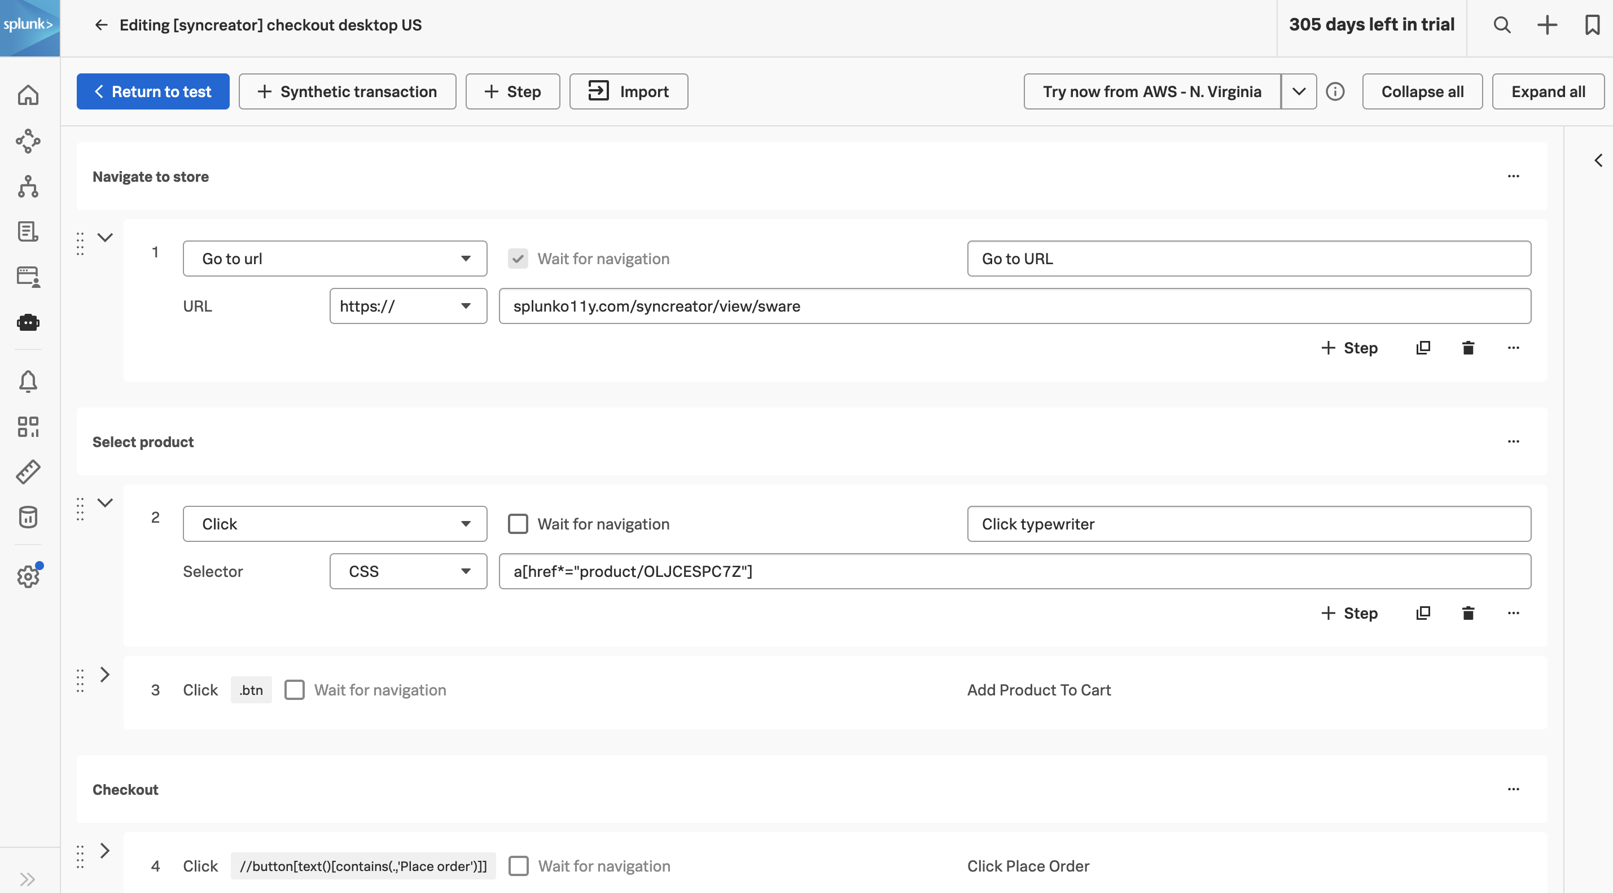Collapse the right panel with chevron
1613x893 pixels.
coord(1598,160)
